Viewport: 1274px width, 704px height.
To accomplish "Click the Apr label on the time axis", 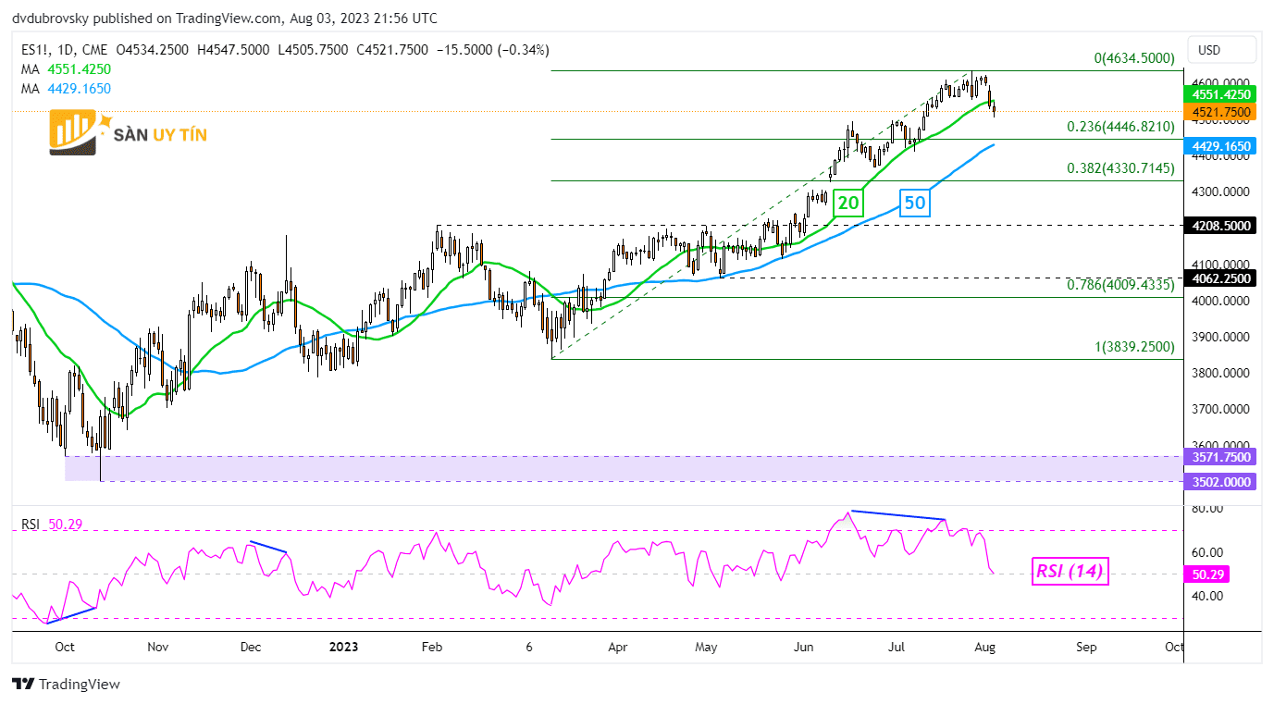I will point(616,648).
